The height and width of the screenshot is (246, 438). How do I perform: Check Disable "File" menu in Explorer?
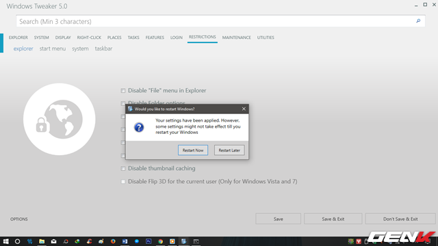tap(123, 91)
